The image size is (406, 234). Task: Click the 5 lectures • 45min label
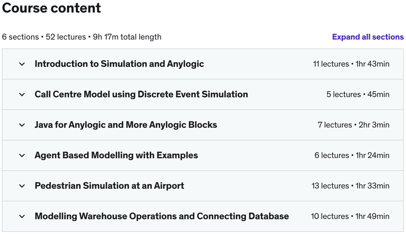pyautogui.click(x=358, y=94)
